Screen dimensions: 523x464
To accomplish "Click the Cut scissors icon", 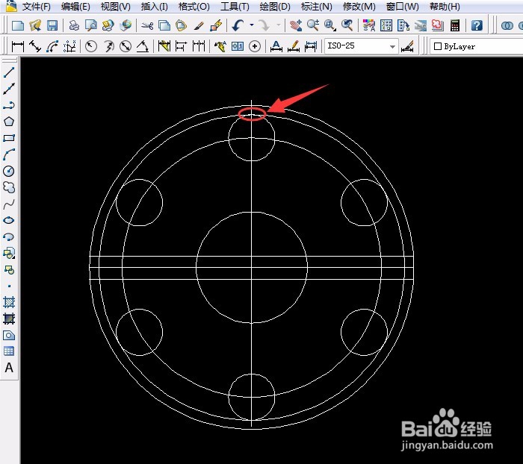I will pyautogui.click(x=147, y=25).
